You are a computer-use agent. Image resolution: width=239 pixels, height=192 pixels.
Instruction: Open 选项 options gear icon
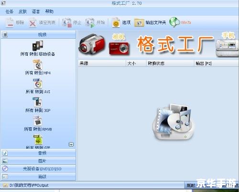[x=116, y=22]
